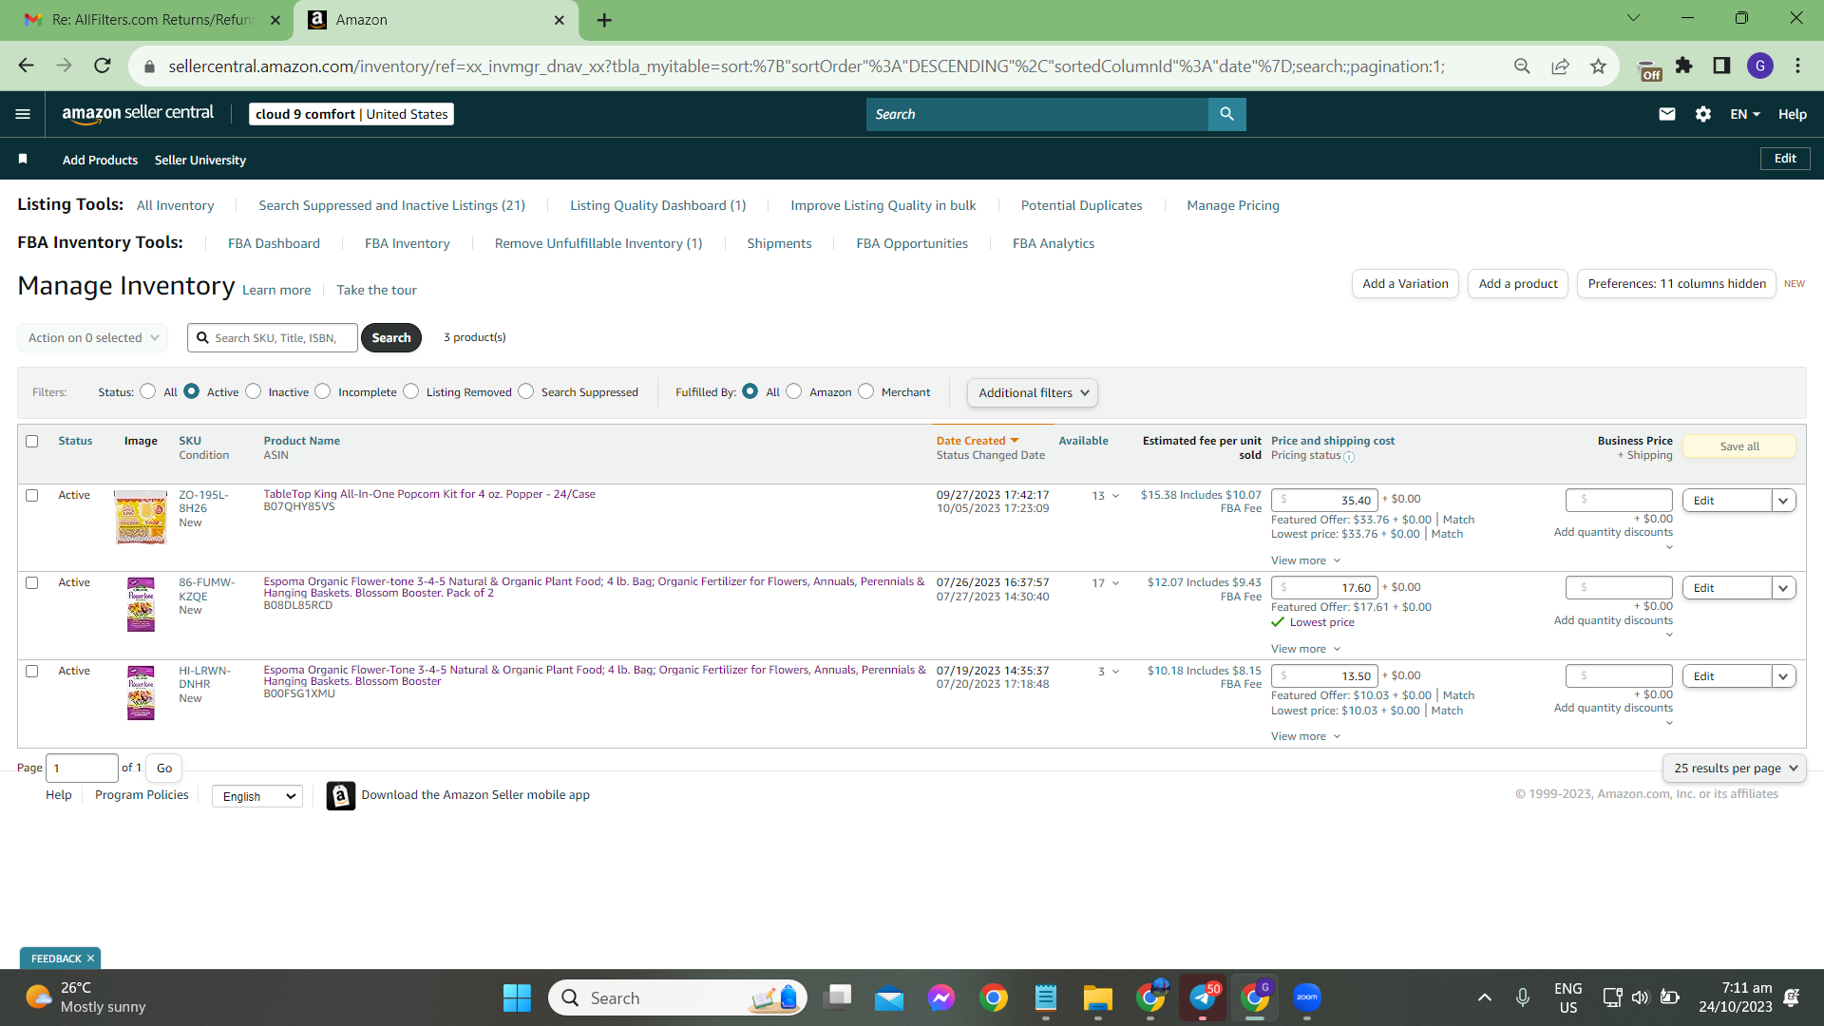Viewport: 1824px width, 1026px height.
Task: Check the select-all checkbox in table header
Action: pyautogui.click(x=32, y=441)
